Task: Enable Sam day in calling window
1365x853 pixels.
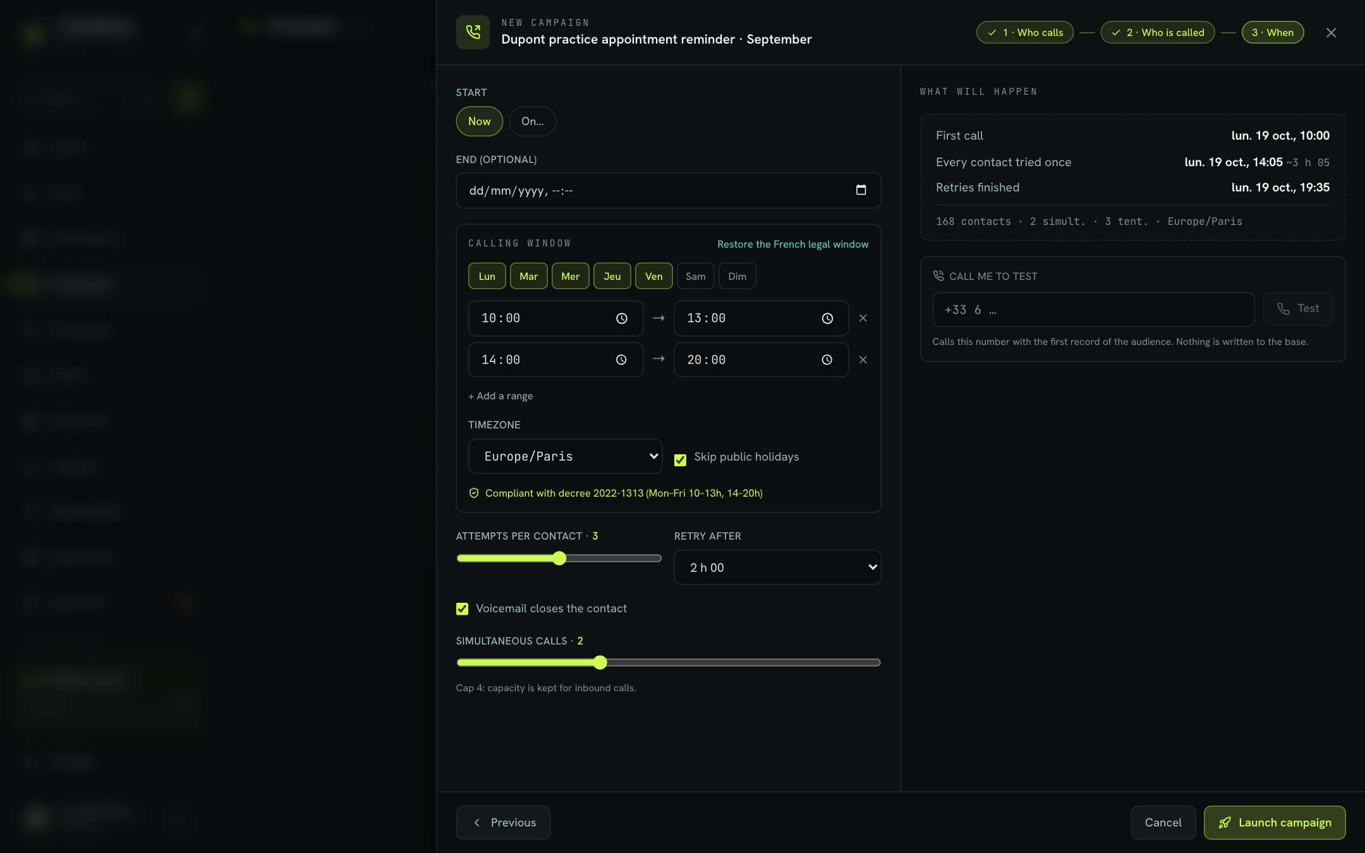Action: (695, 276)
